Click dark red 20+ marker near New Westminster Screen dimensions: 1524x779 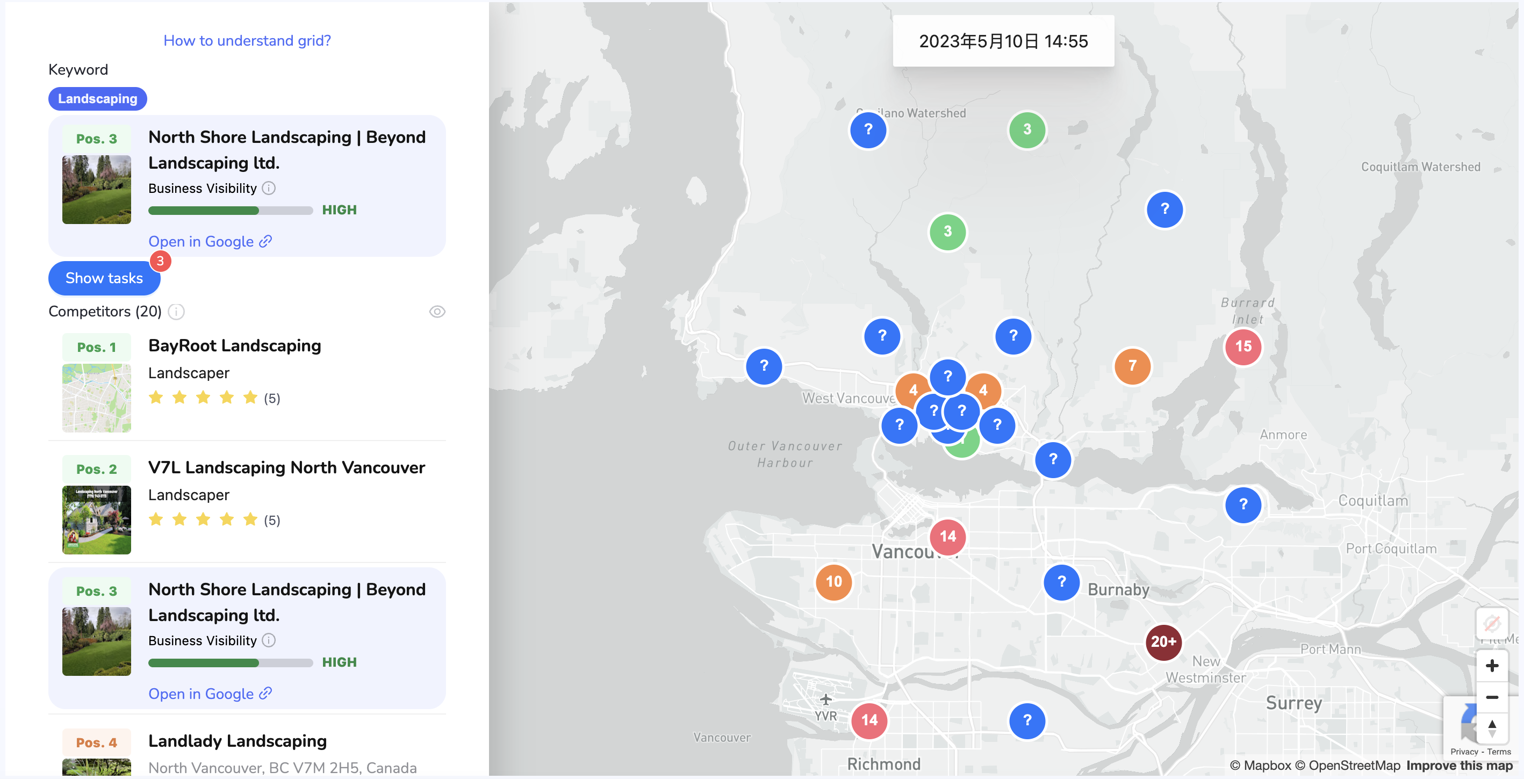1163,643
